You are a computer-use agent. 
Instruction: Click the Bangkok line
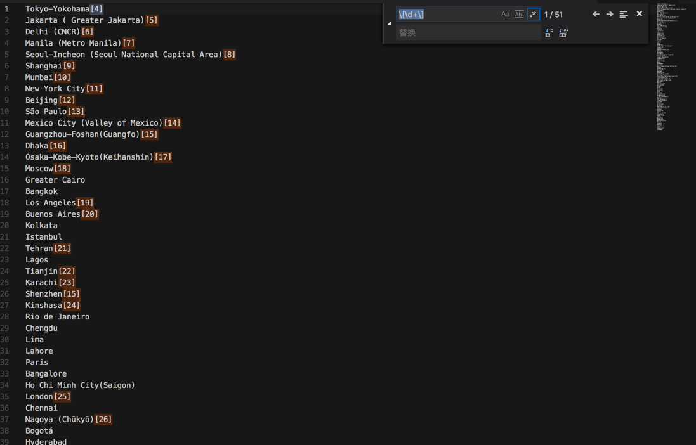[41, 191]
